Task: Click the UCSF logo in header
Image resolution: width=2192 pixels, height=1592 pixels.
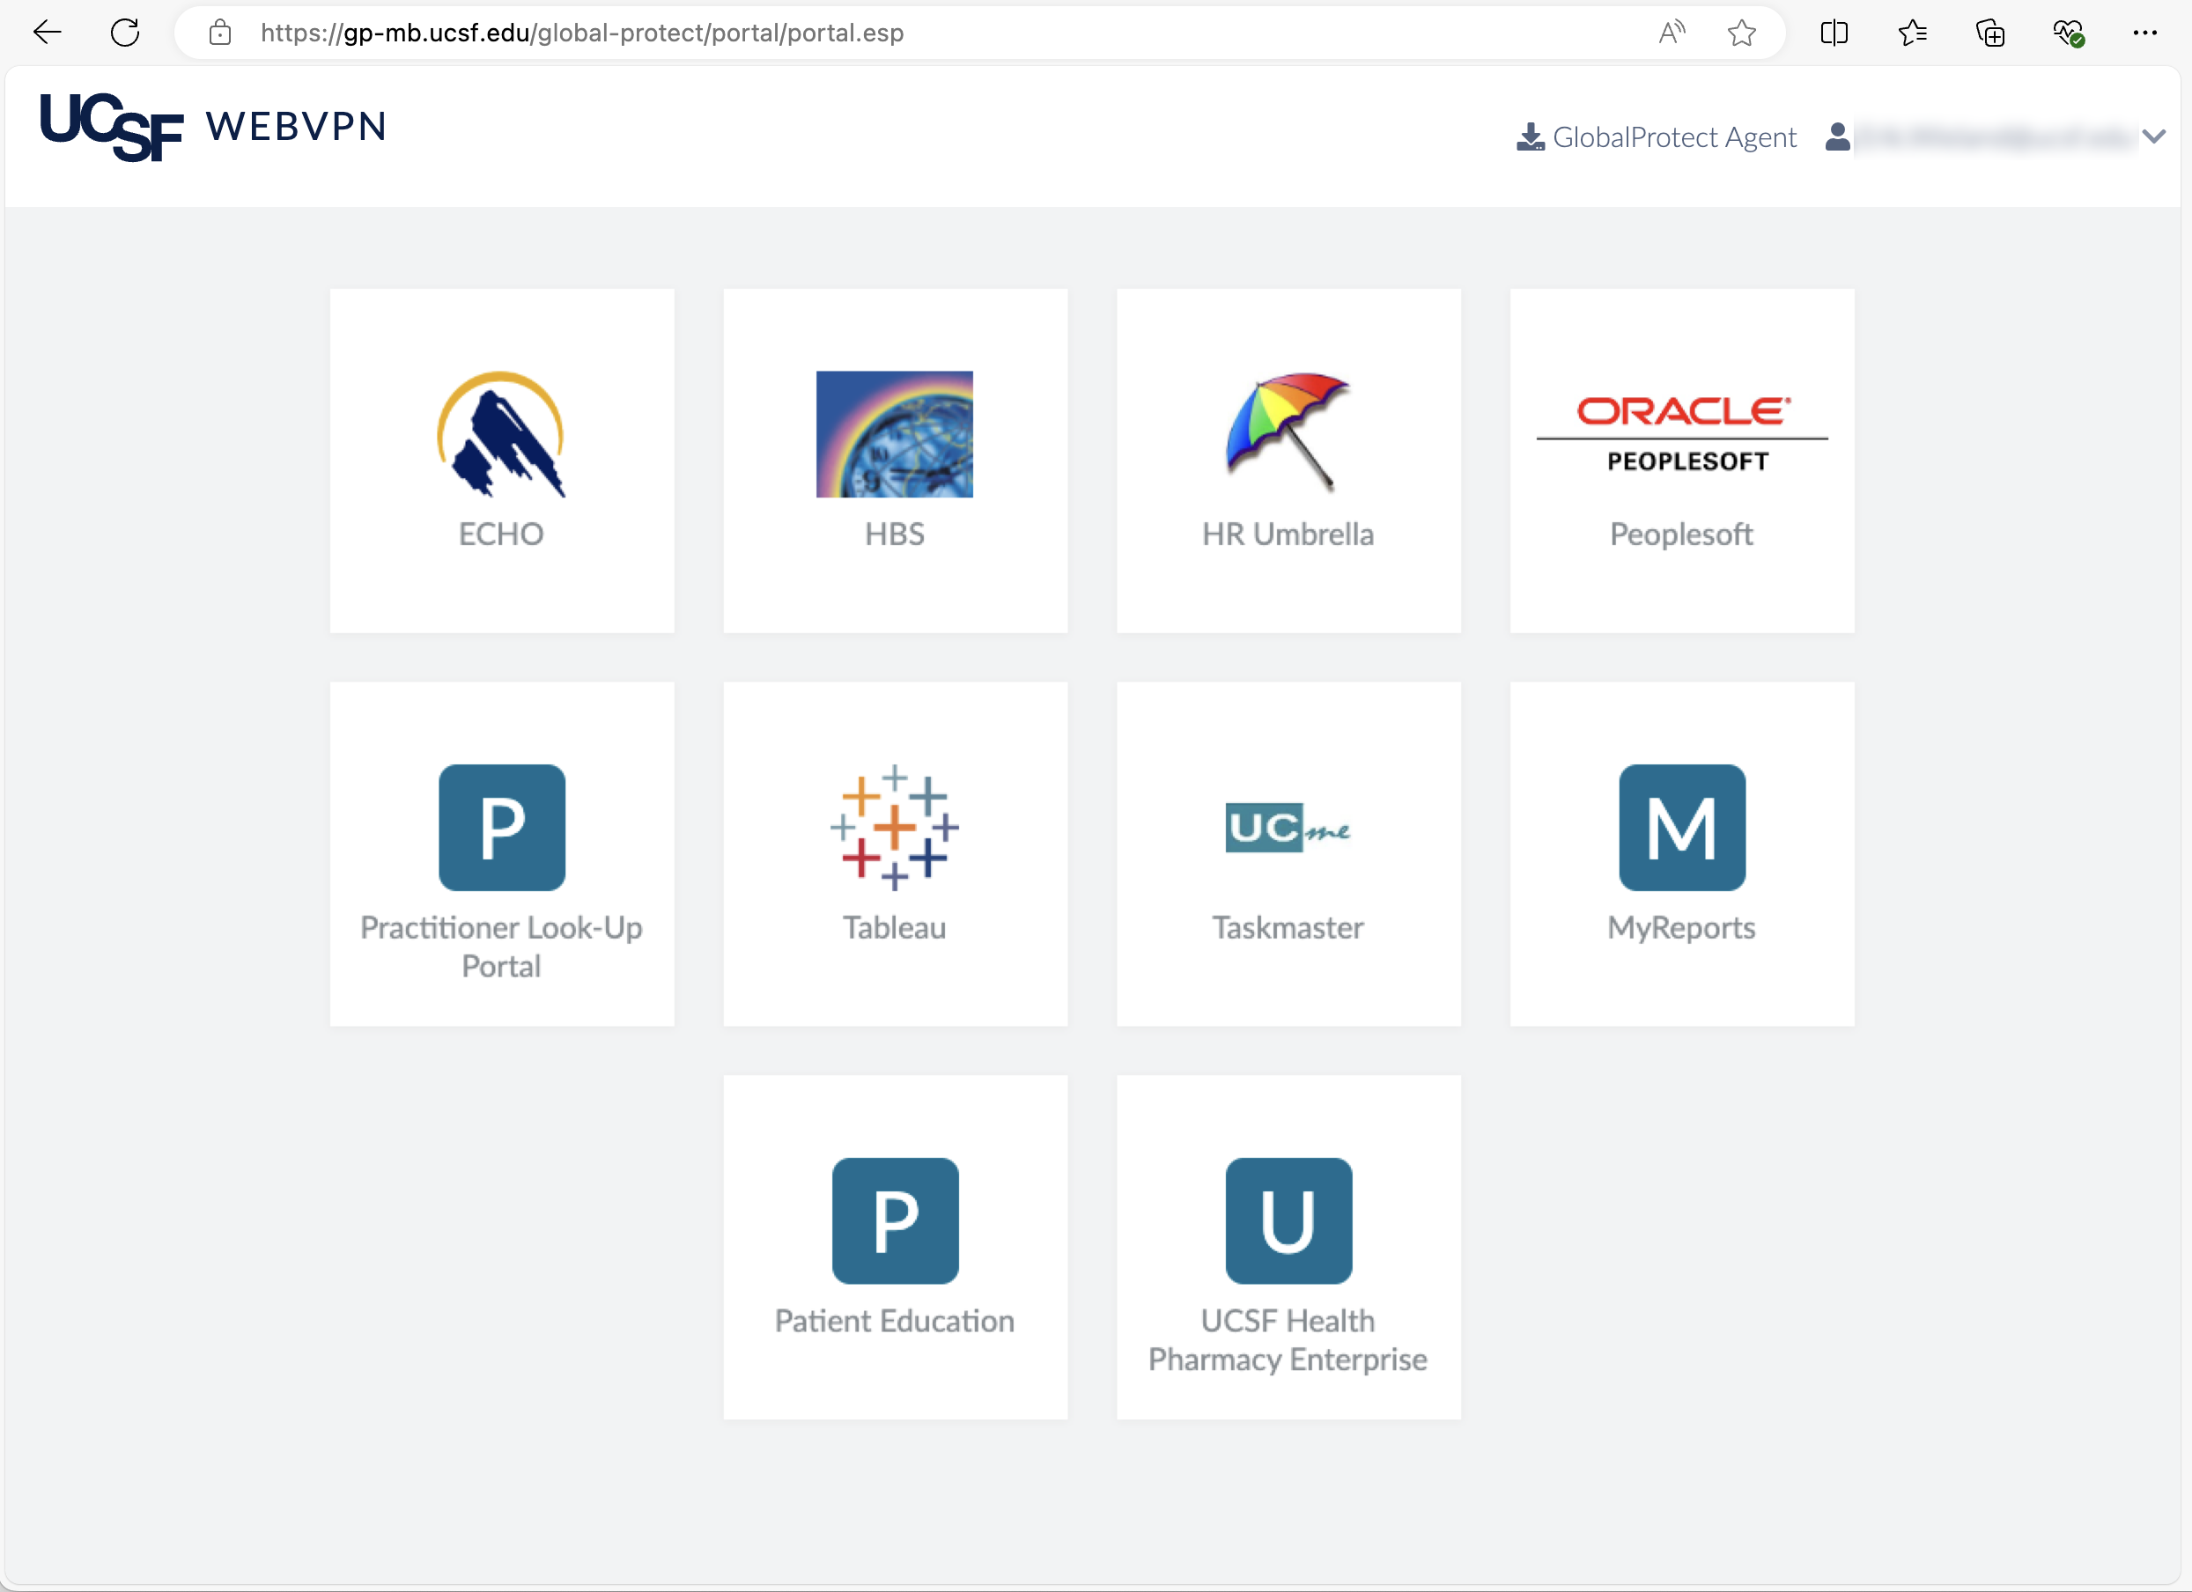Action: (x=111, y=127)
